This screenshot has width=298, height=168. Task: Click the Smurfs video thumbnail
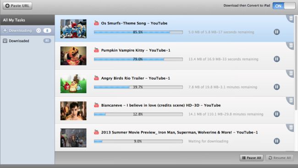pos(73,29)
